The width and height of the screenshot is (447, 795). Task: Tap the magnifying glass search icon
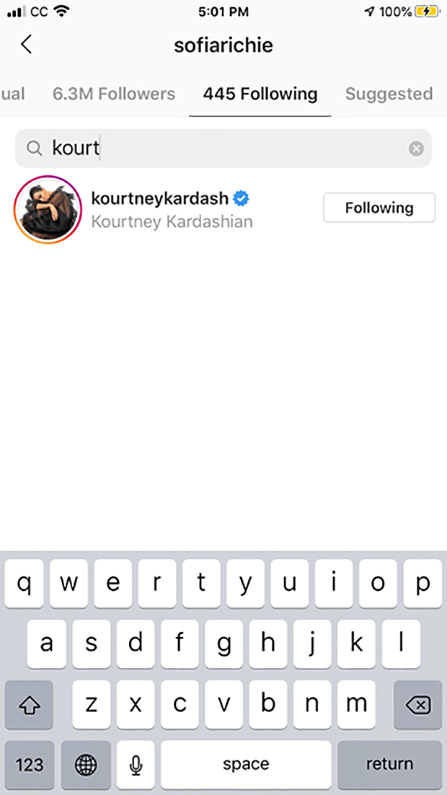[x=34, y=149]
